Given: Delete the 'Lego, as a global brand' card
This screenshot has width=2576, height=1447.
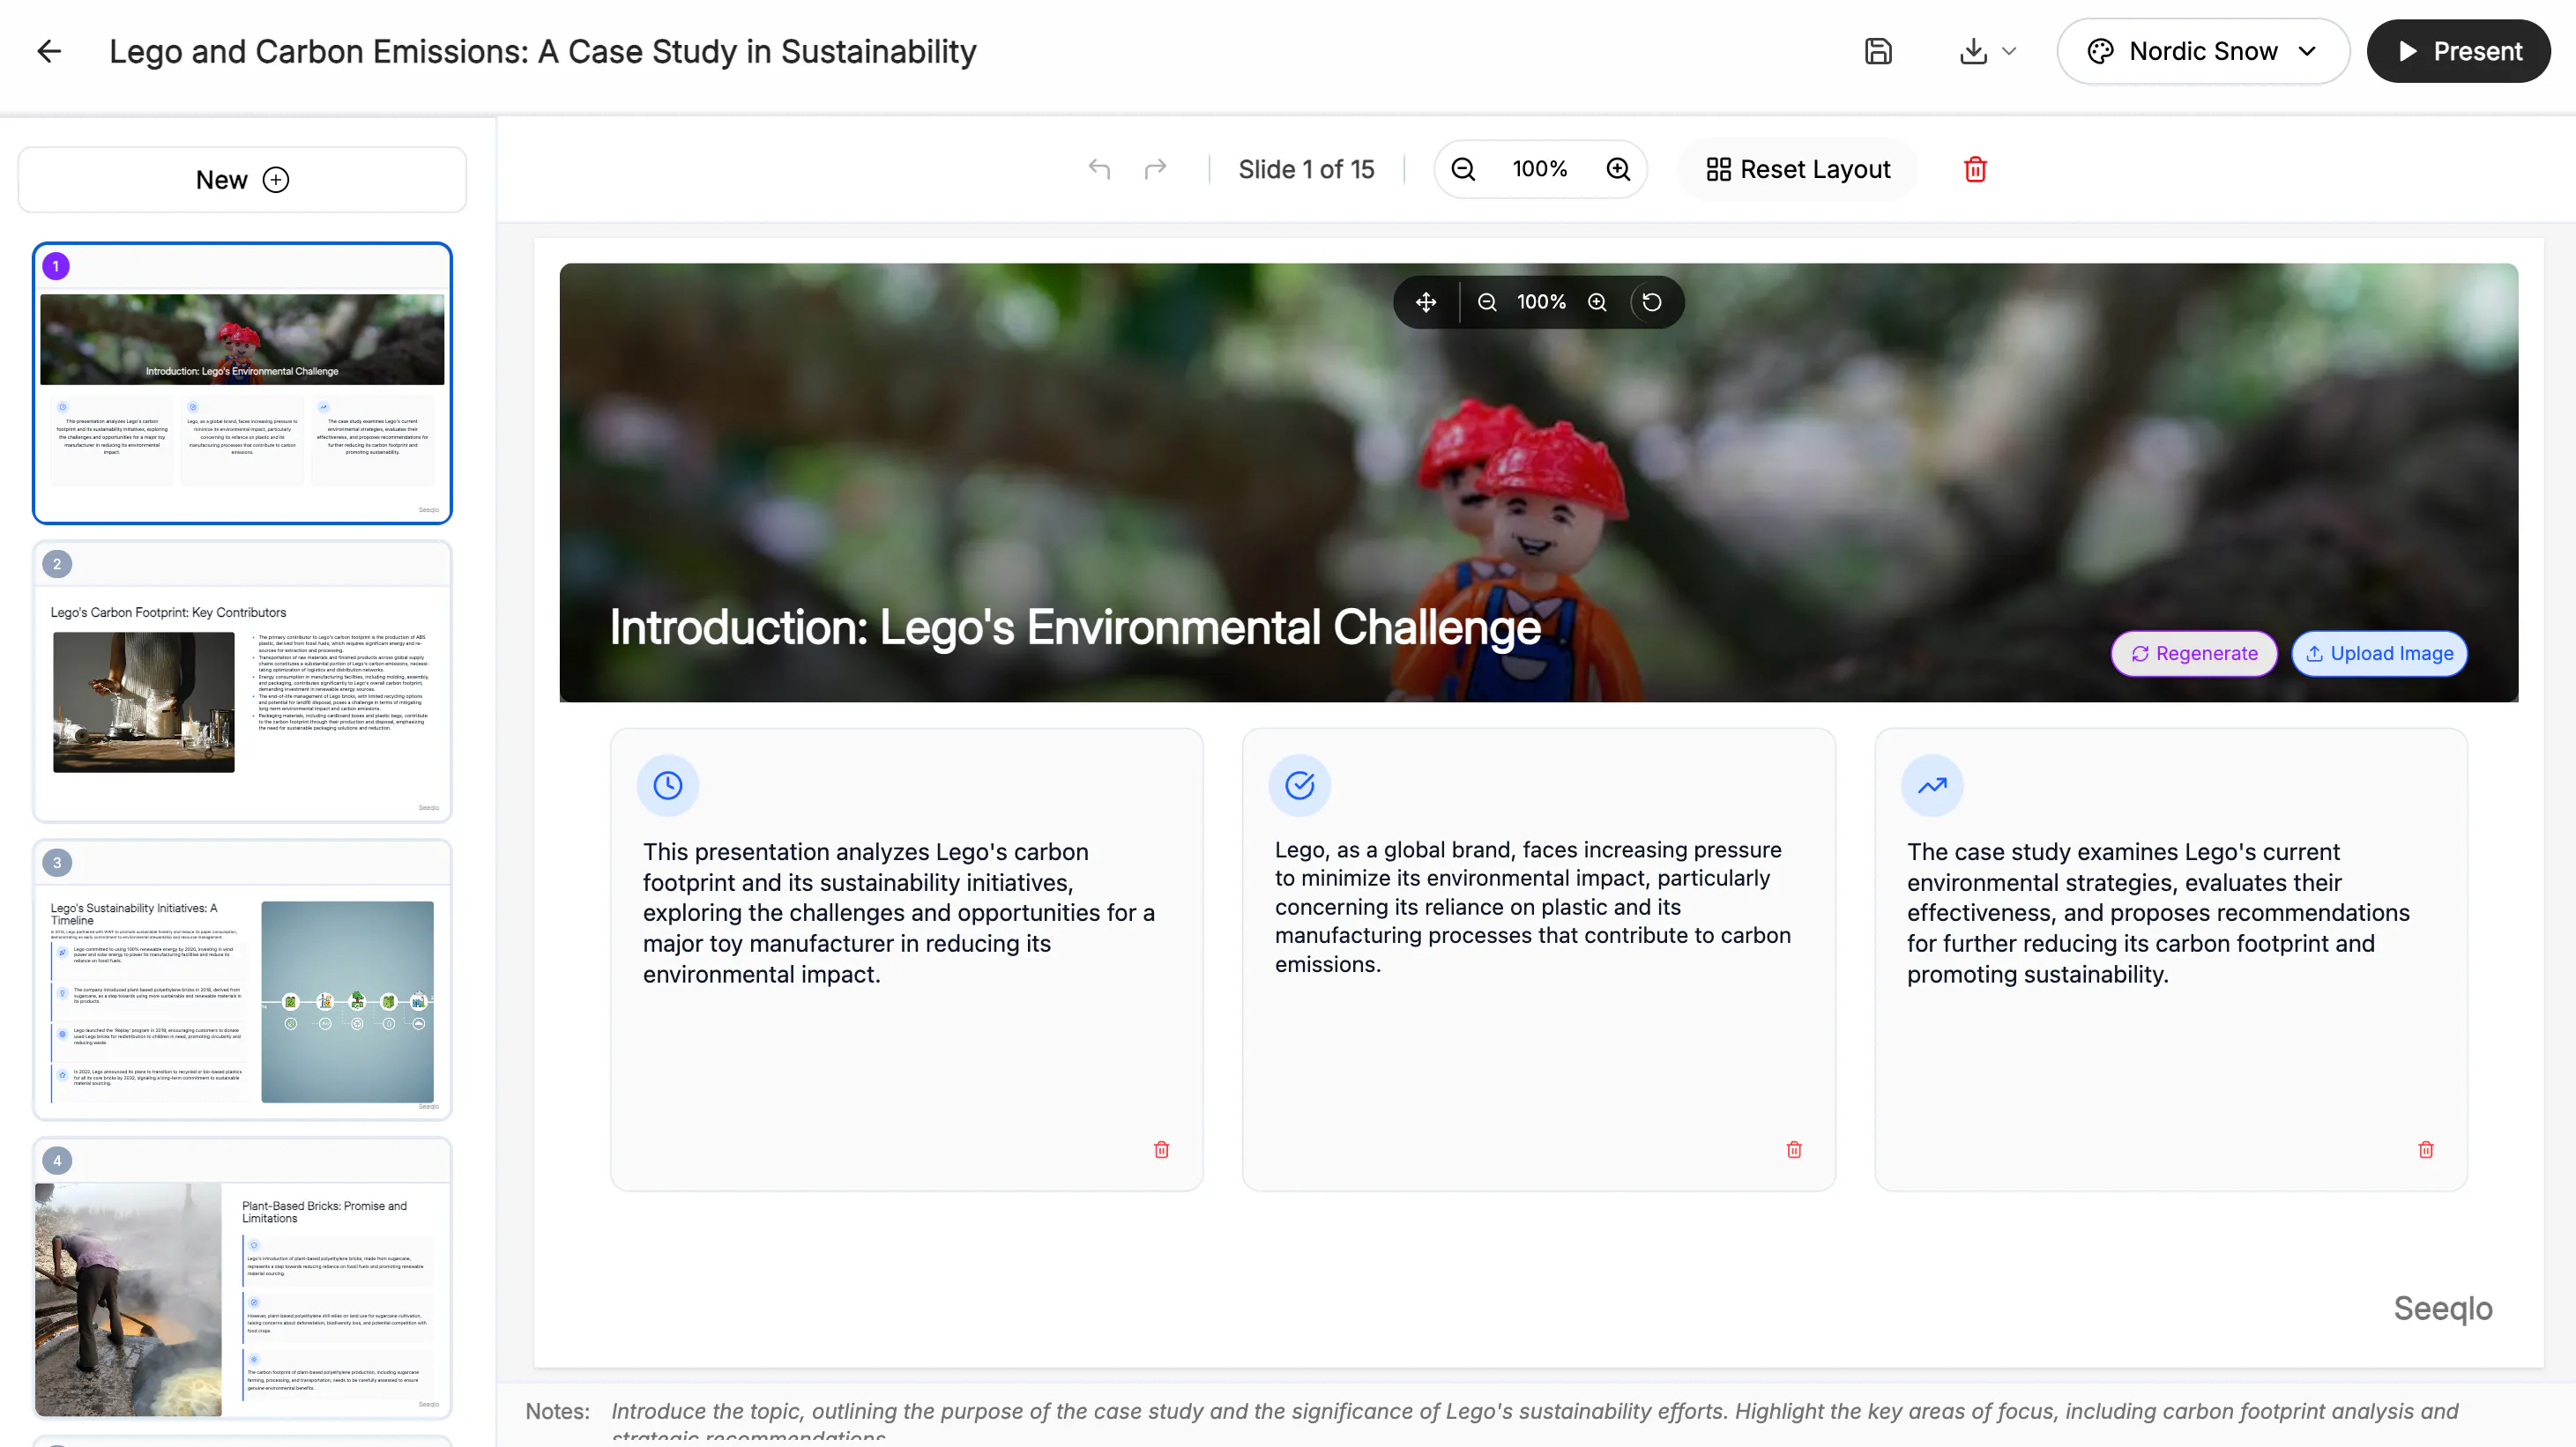Looking at the screenshot, I should pyautogui.click(x=1794, y=1149).
